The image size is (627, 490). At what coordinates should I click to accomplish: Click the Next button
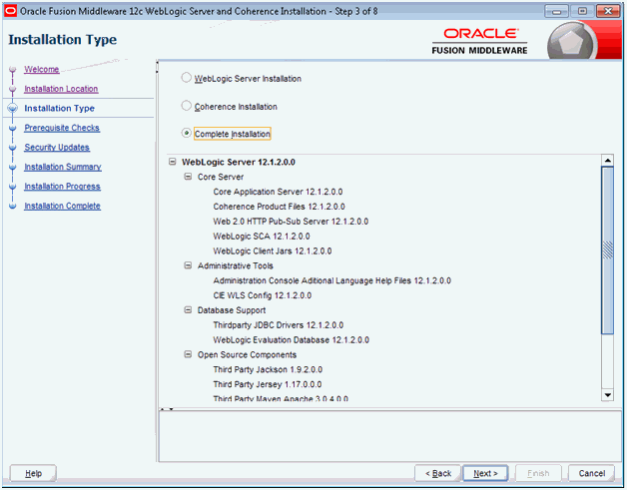coord(485,474)
